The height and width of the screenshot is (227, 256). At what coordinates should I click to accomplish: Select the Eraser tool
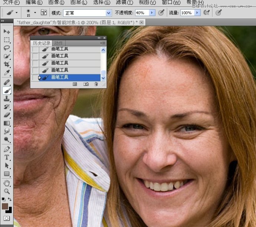pos(7,115)
